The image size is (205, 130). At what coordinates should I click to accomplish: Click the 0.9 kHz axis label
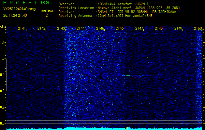(2, 75)
